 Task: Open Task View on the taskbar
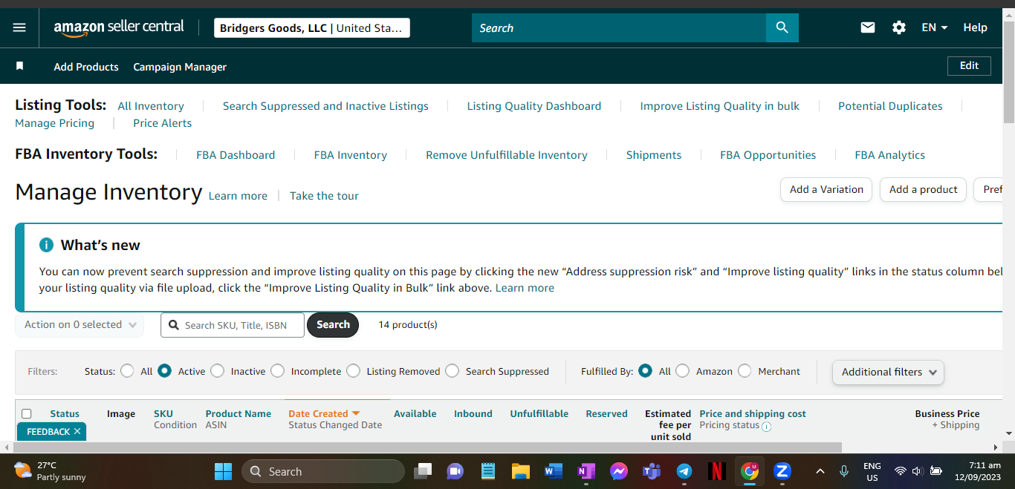point(423,471)
